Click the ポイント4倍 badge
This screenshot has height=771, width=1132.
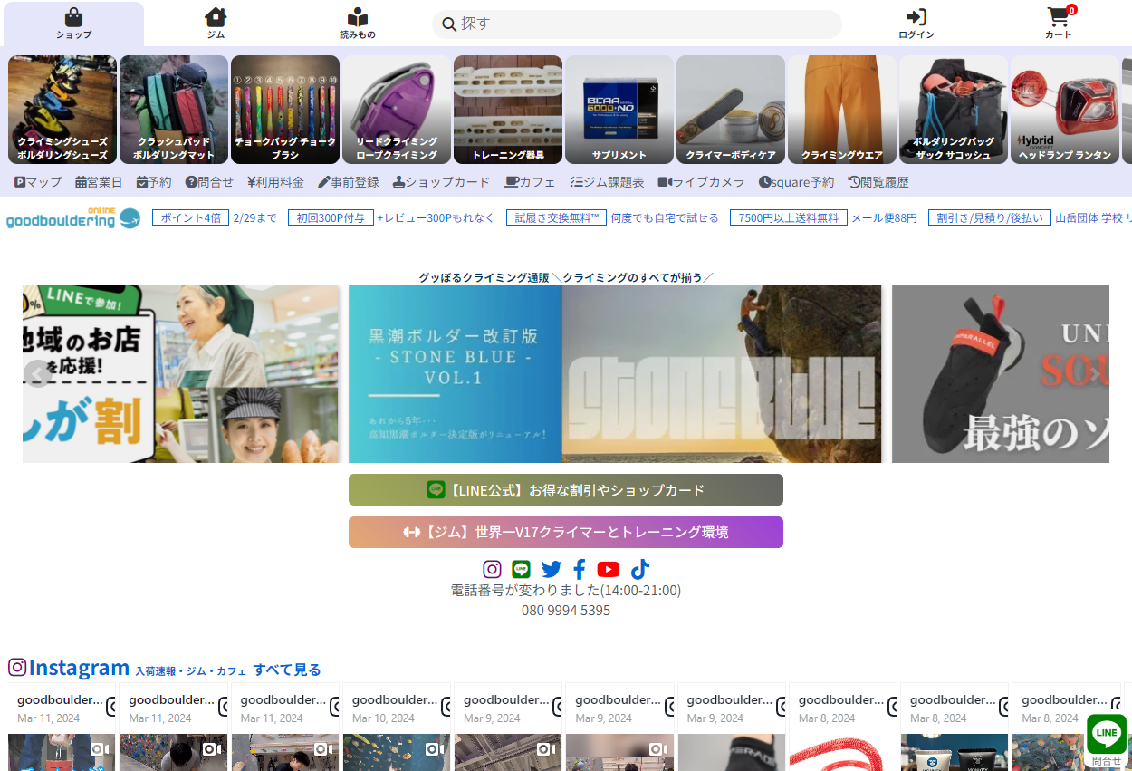click(190, 217)
